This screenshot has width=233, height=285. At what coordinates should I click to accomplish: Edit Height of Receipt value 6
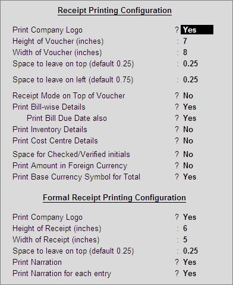185,229
